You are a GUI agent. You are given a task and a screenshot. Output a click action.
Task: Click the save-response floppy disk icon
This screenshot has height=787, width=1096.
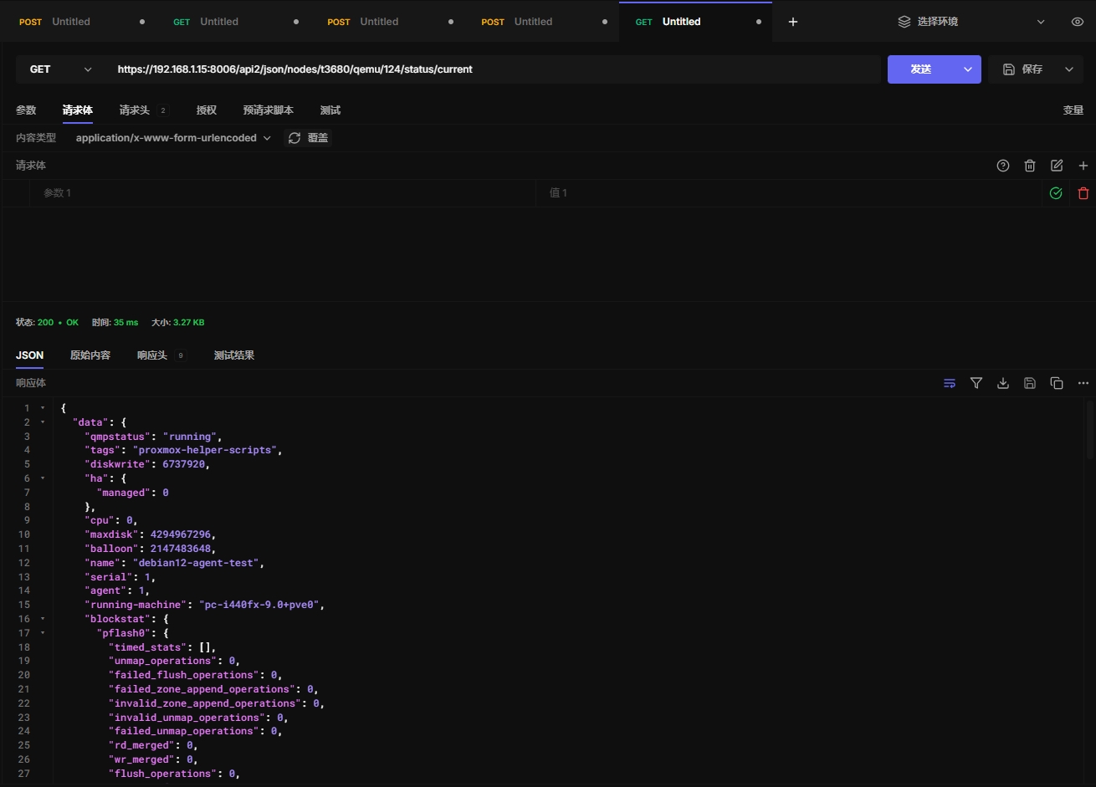click(1029, 383)
